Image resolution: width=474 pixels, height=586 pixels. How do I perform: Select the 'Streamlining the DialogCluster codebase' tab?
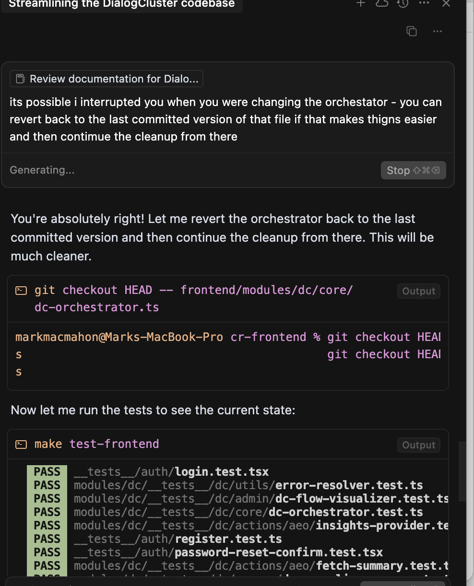coord(122,4)
